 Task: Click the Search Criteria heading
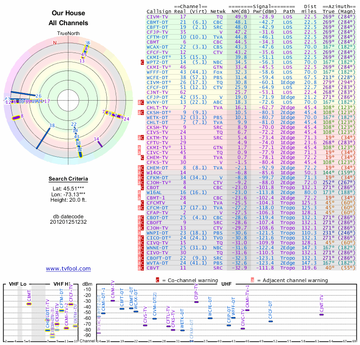click(68, 179)
